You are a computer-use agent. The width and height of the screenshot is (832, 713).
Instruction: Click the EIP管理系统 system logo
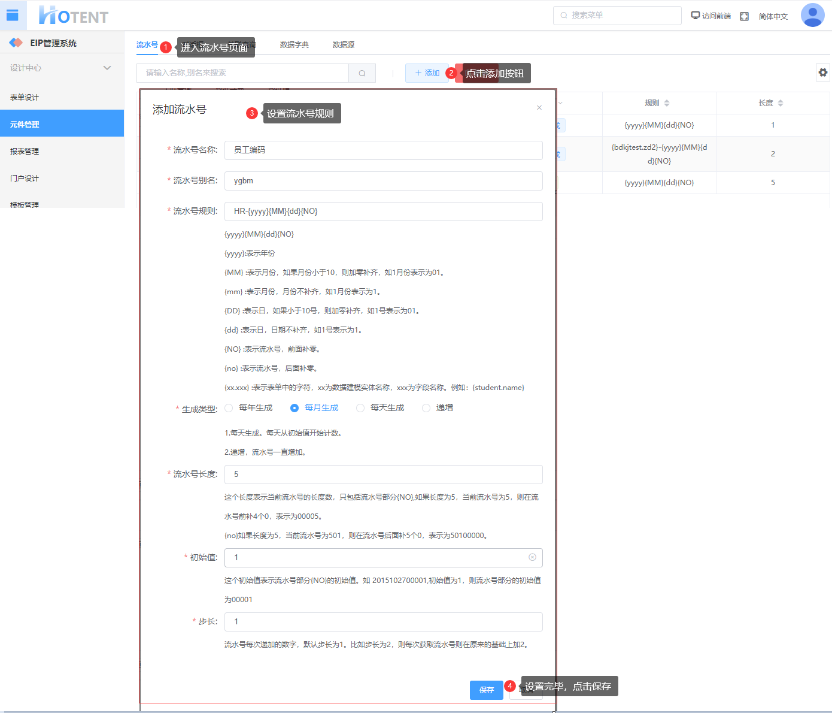(x=16, y=43)
